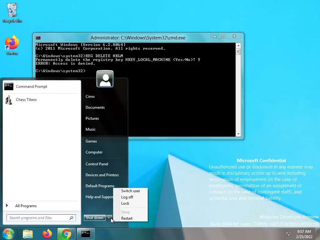
Task: Open Devices and Printers
Action: pyautogui.click(x=102, y=175)
